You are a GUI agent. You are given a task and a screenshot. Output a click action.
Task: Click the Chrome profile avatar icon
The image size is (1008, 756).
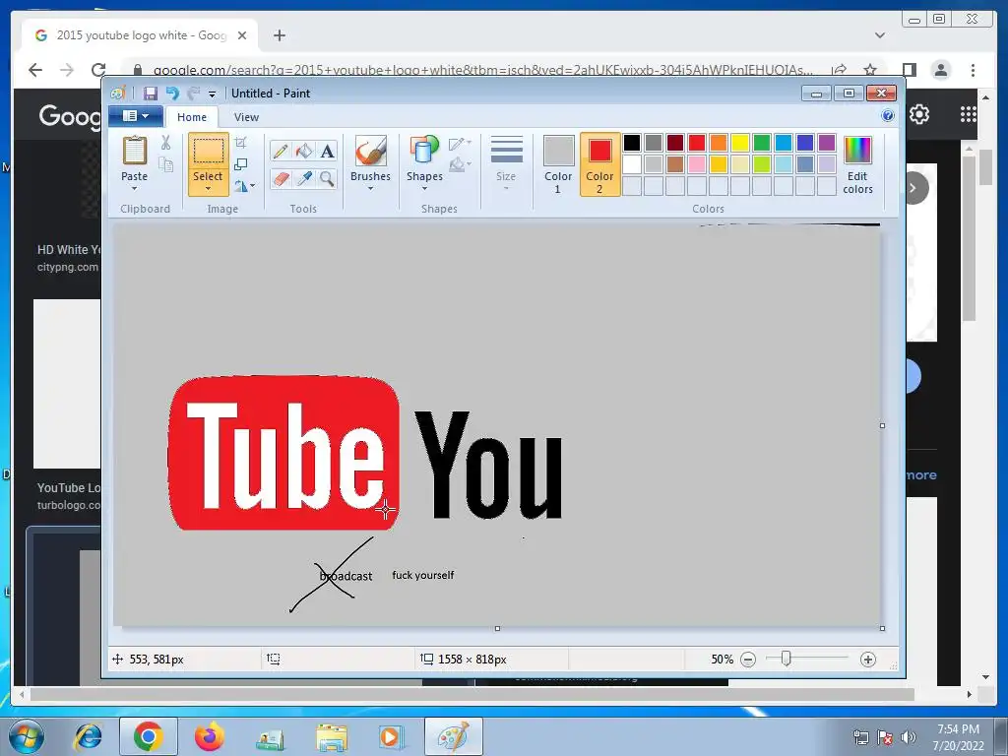tap(941, 70)
